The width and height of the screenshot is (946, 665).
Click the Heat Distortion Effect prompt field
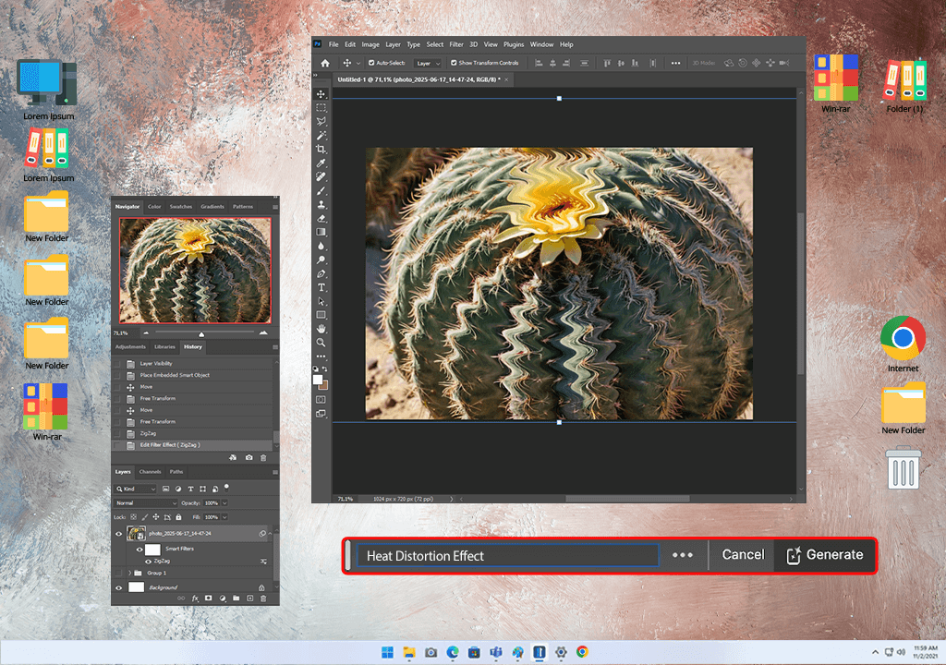507,556
